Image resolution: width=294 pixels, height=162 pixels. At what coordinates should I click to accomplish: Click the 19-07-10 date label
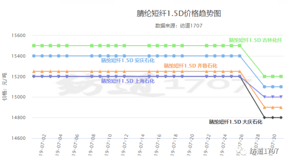pyautogui.click(x=108, y=145)
